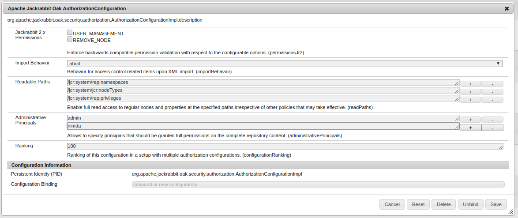Open the Import Behavior dropdown
The image size is (518, 218).
tap(285, 64)
